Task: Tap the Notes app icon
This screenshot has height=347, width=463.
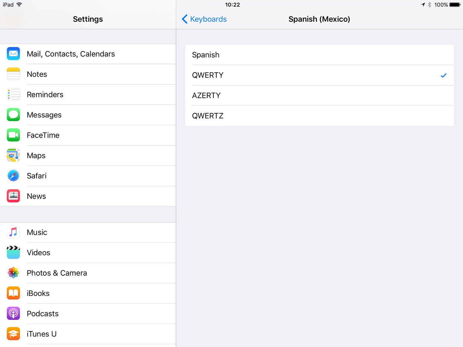Action: tap(13, 74)
